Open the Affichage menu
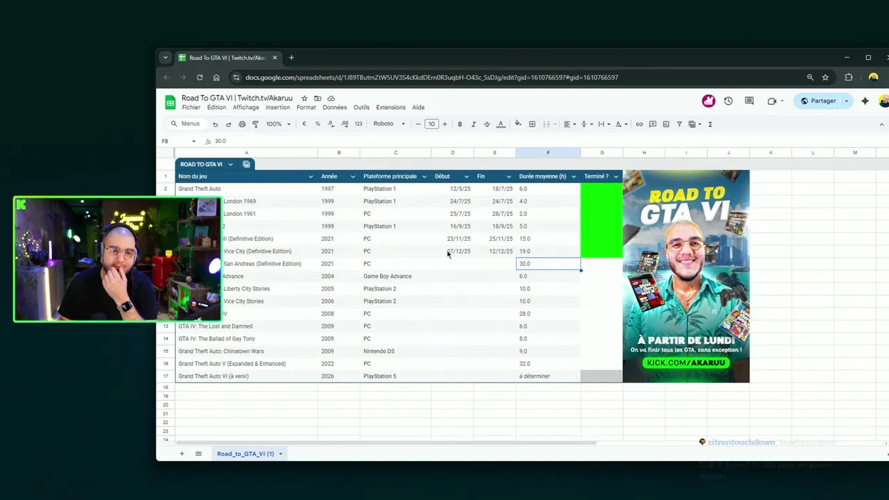This screenshot has width=889, height=500. (246, 108)
